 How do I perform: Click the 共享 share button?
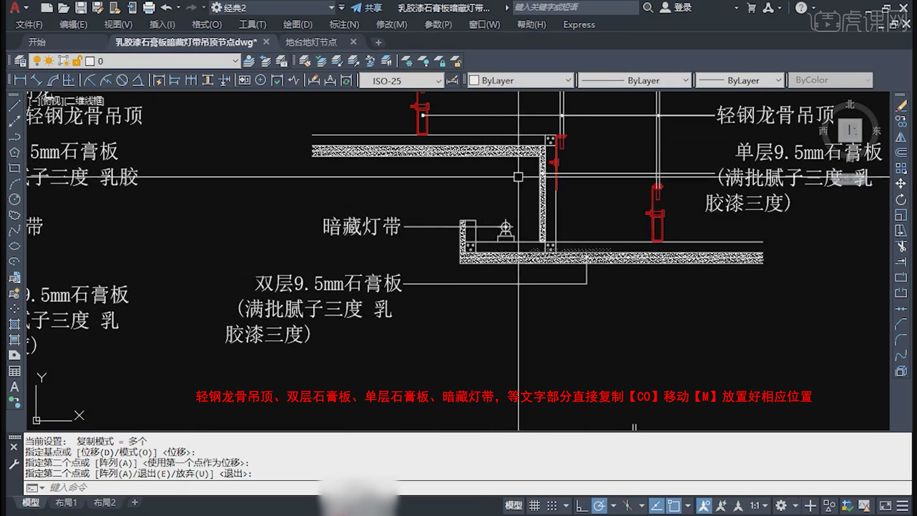pyautogui.click(x=366, y=8)
